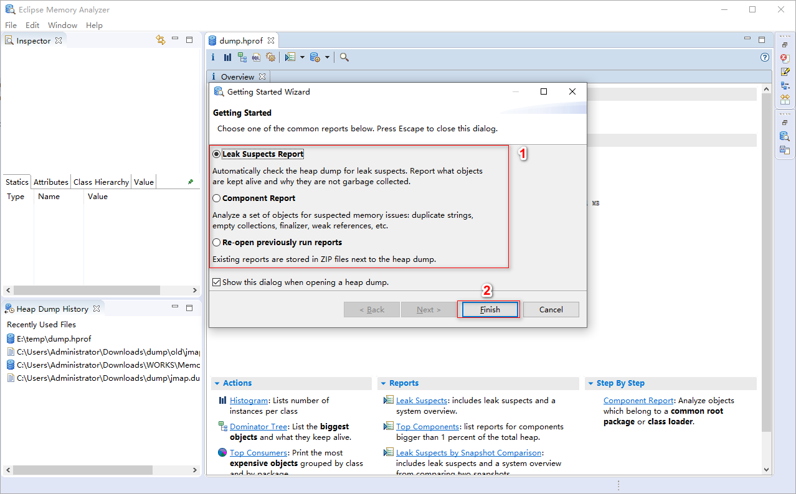
Task: Select Re-open previously run reports option
Action: click(217, 242)
